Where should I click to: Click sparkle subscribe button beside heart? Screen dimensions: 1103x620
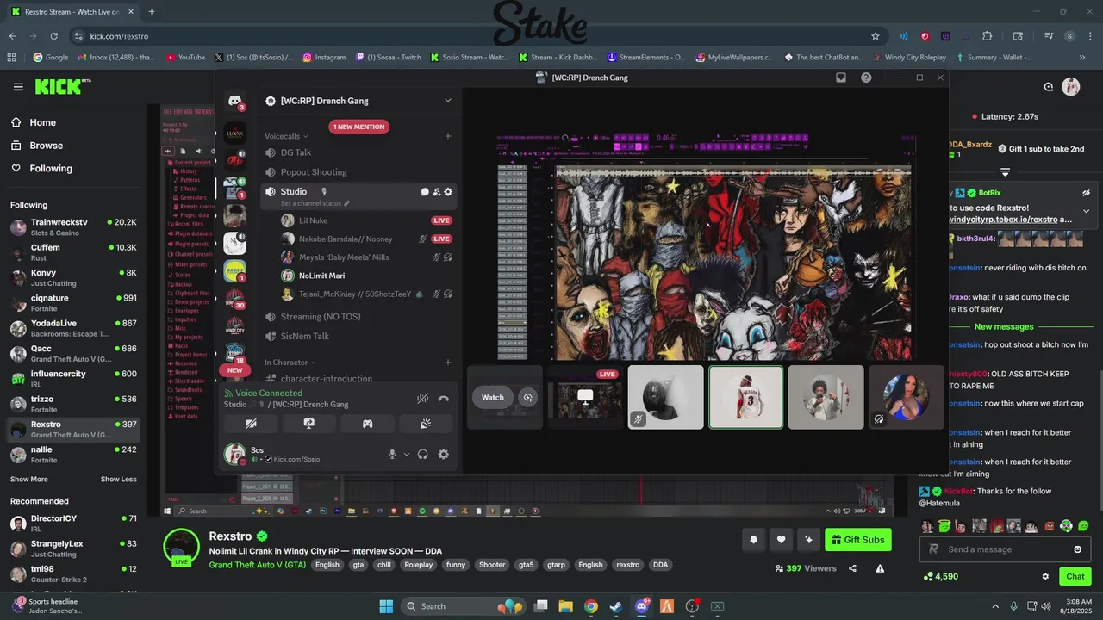(808, 540)
